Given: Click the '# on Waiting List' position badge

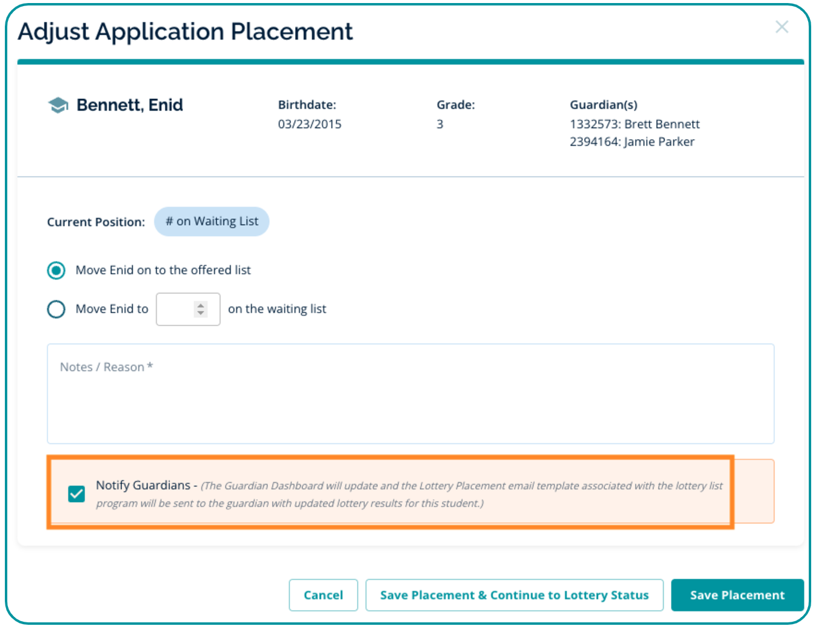Looking at the screenshot, I should pos(211,222).
